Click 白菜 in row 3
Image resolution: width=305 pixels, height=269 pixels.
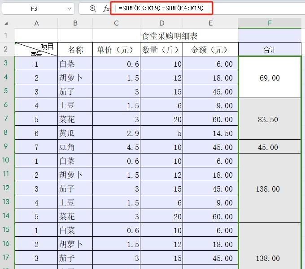tap(75, 64)
